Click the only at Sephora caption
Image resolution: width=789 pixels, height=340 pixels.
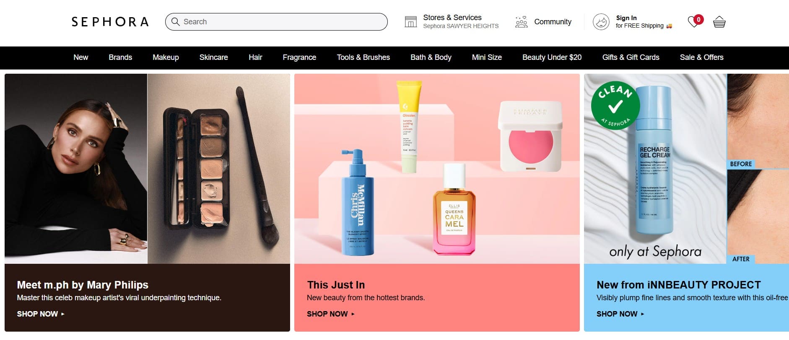(x=655, y=251)
